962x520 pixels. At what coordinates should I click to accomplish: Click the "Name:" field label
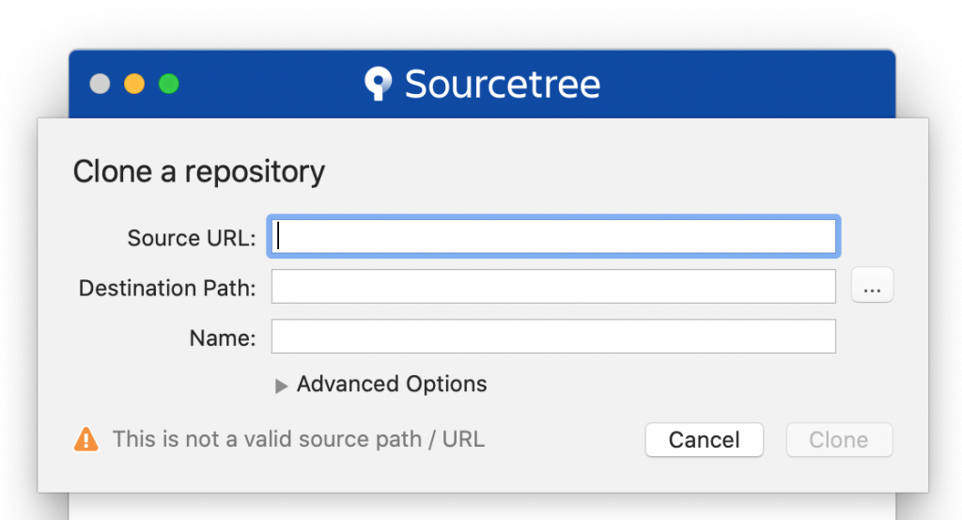(x=222, y=339)
